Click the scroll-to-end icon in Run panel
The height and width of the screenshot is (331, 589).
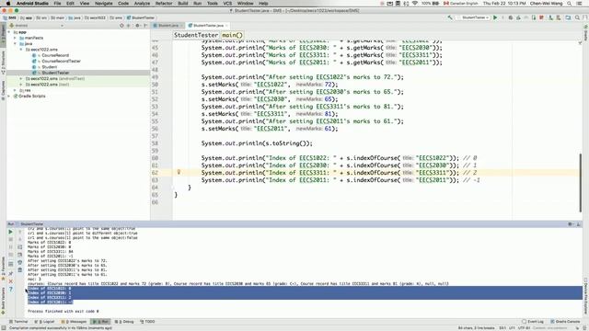[x=20, y=255]
